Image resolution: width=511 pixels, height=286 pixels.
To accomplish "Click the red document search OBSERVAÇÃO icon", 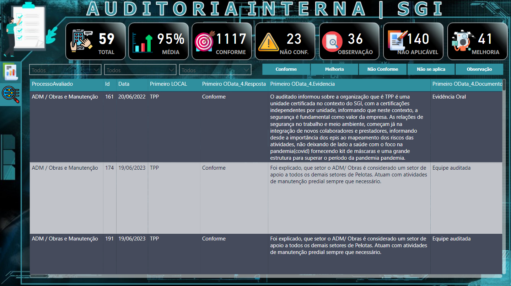I will (x=332, y=42).
